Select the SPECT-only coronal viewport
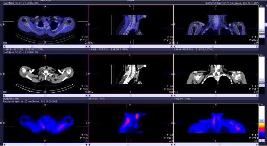 tap(216, 123)
